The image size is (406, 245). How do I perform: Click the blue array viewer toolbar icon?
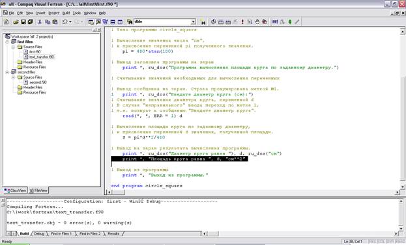tap(275, 22)
